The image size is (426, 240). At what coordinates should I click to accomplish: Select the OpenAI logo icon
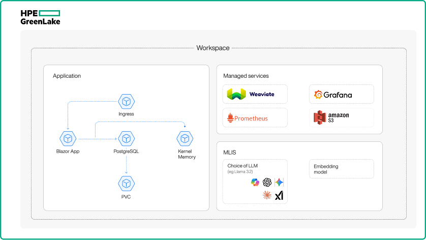click(x=267, y=183)
